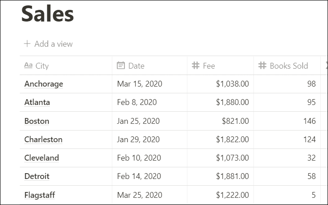
Task: Select the Feb 14, 2020 date cell
Action: click(x=150, y=176)
